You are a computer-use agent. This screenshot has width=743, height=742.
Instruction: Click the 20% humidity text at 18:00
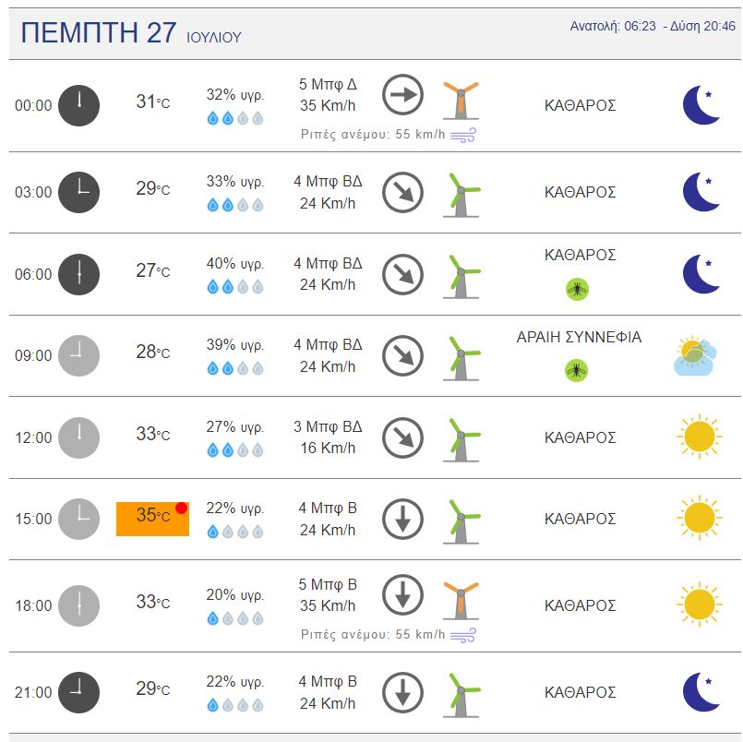click(x=234, y=594)
